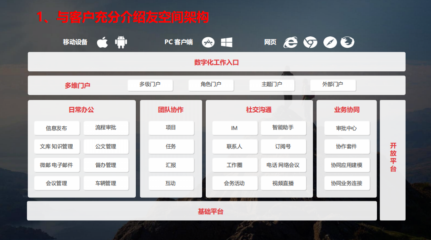This screenshot has width=431, height=240.
Task: Select the 工作圈 box
Action: pyautogui.click(x=235, y=165)
